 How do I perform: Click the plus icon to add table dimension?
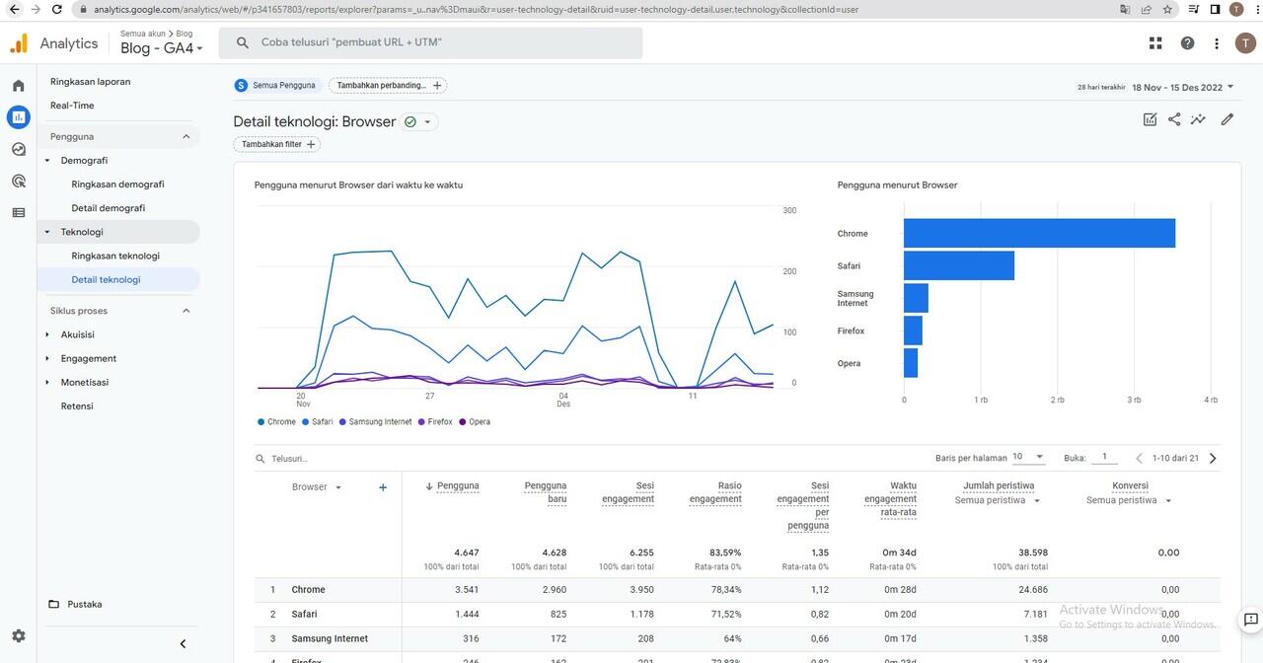point(383,487)
